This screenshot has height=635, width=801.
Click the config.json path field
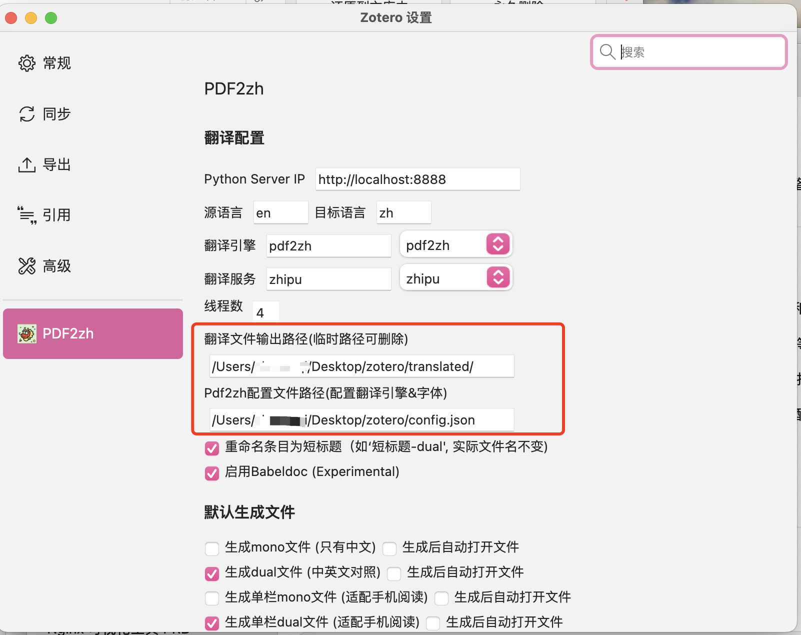(x=361, y=419)
